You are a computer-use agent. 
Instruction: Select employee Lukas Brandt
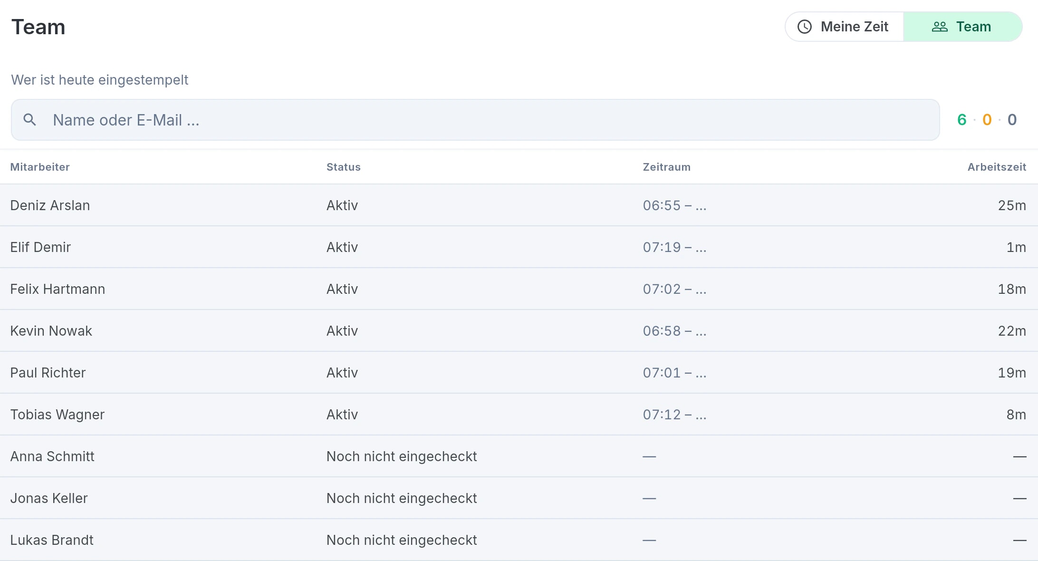click(52, 540)
